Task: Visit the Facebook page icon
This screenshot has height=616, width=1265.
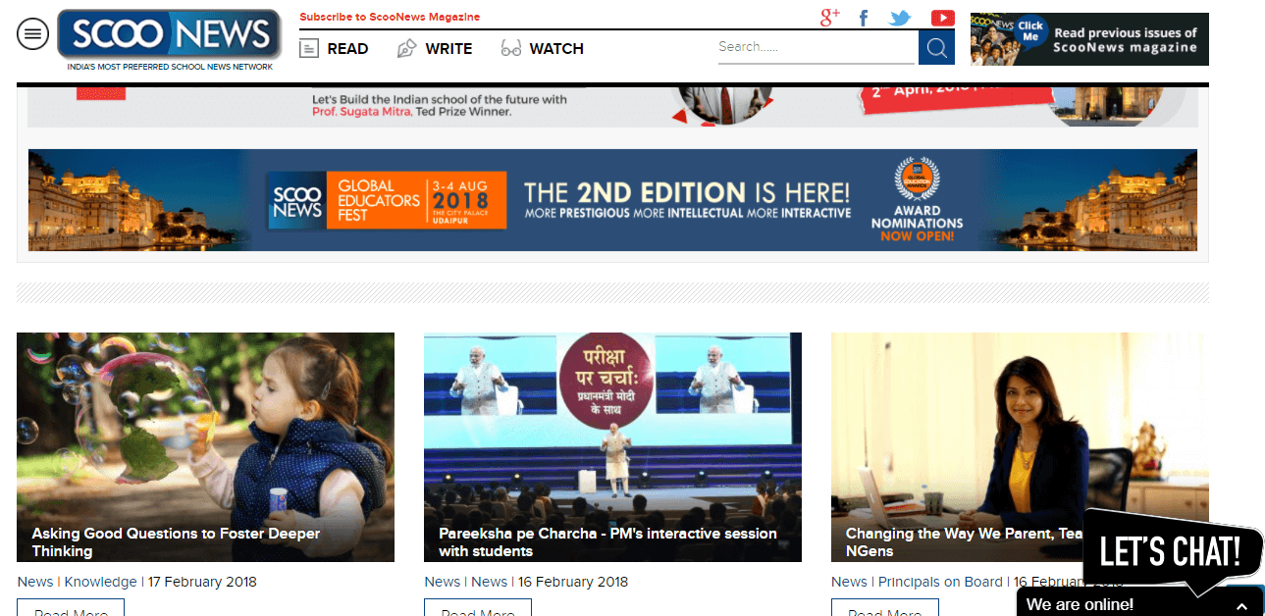Action: tap(864, 18)
